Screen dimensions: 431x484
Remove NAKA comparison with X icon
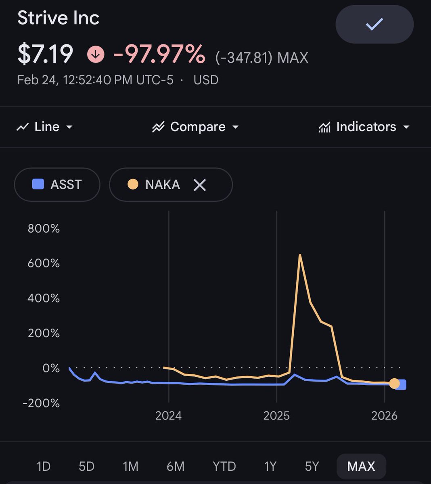pos(200,185)
